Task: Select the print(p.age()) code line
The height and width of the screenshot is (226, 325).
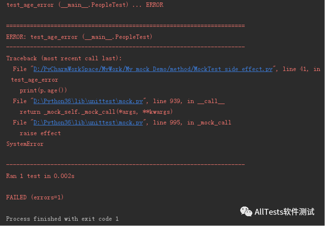Action: point(43,90)
